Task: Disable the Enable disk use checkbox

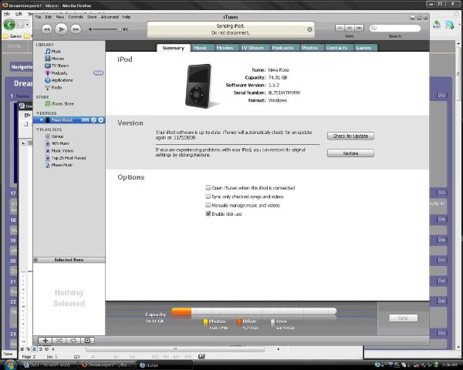Action: pos(208,214)
